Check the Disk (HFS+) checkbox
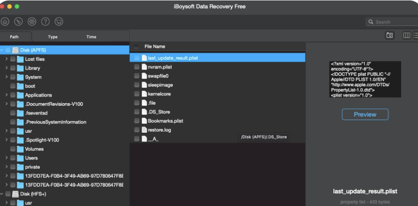This screenshot has height=206, width=418. click(8, 194)
